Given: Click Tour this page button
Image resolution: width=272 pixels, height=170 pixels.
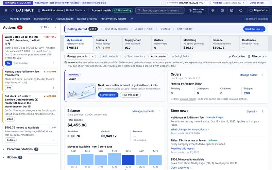Looking at the screenshot, I should (x=130, y=95).
